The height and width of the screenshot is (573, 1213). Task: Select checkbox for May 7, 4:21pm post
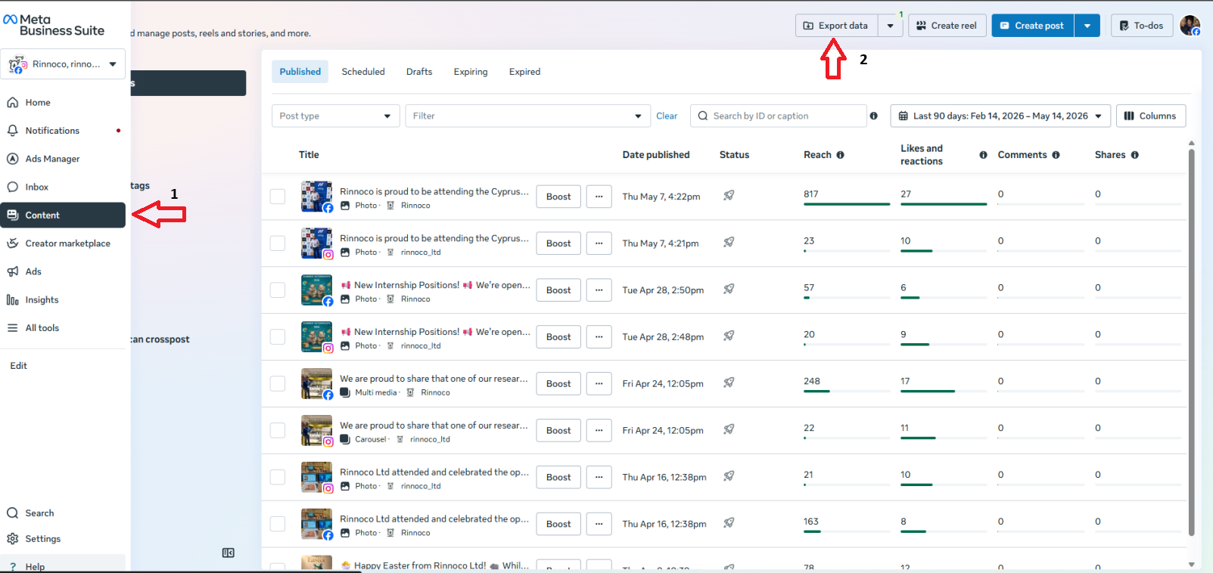coord(278,243)
